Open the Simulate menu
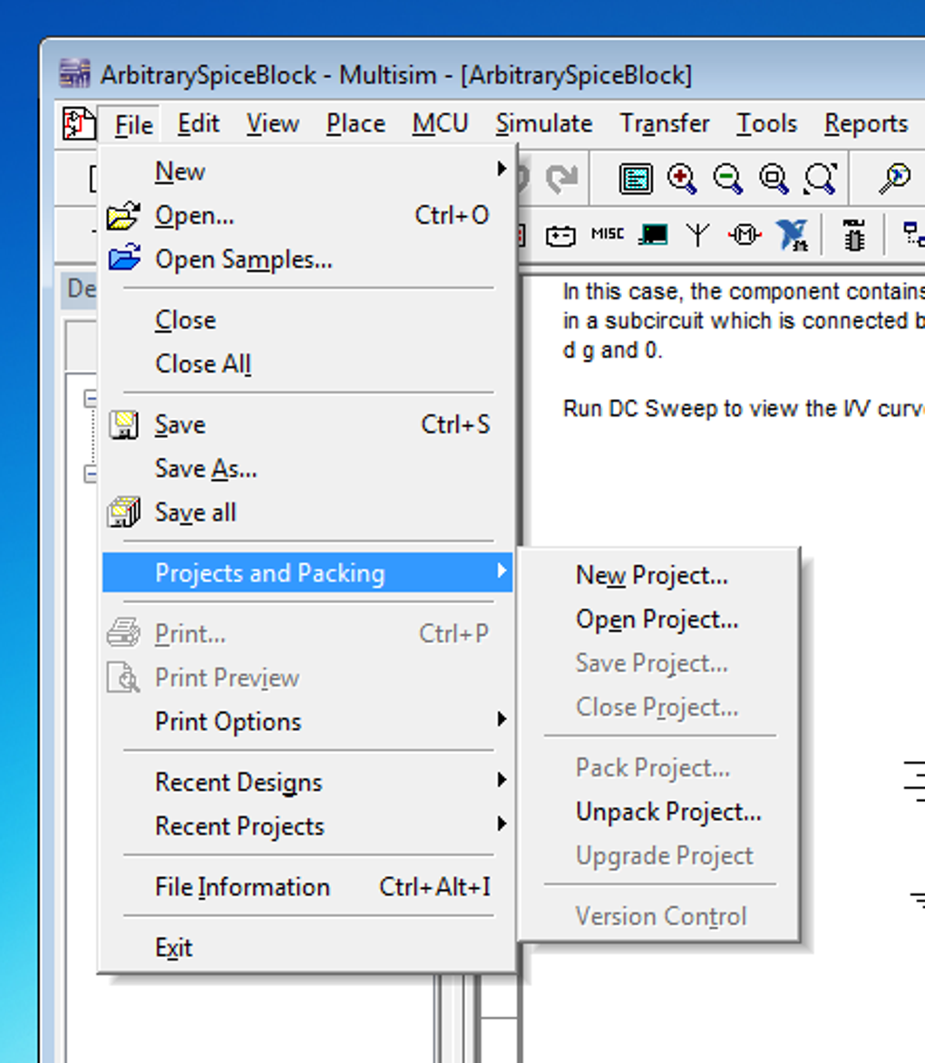 [x=544, y=124]
